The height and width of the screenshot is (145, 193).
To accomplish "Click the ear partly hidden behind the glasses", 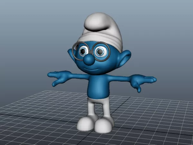I will (x=71, y=55).
